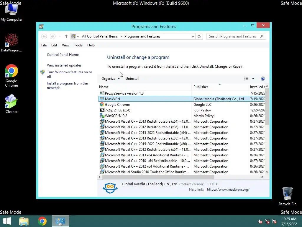The height and width of the screenshot is (227, 302).
Task: Select Microsoft Visual Studio 2010 Tools row
Action: 181,172
